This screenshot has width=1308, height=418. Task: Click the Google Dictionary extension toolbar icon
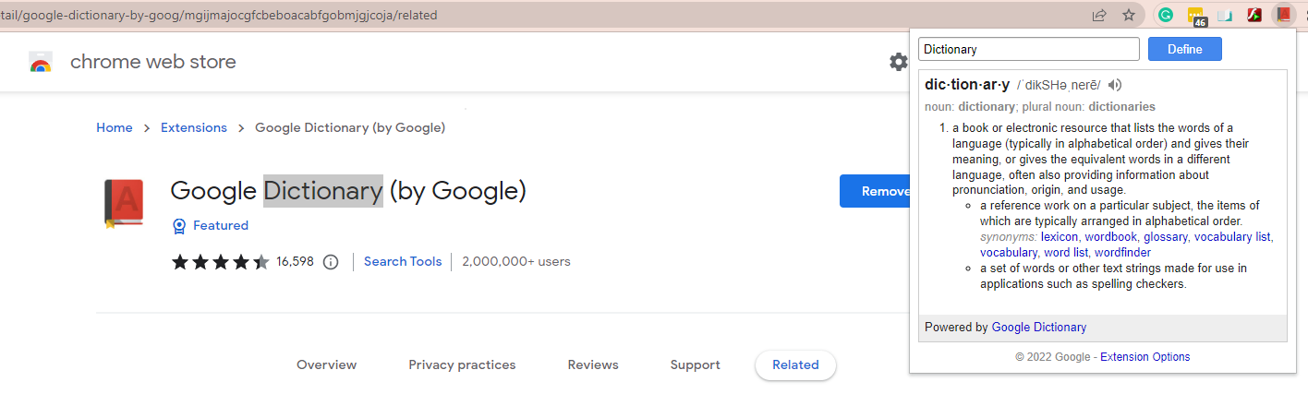point(1281,15)
